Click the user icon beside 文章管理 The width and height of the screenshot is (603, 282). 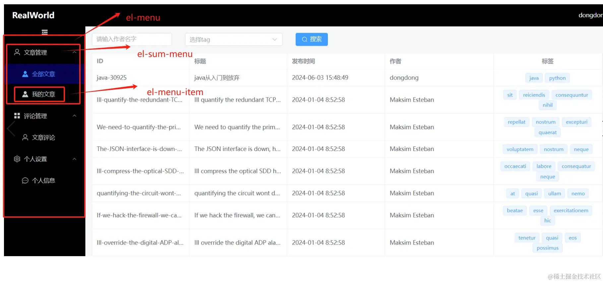[x=17, y=52]
